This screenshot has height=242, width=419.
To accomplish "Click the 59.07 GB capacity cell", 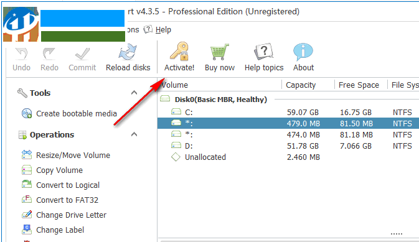I will (x=303, y=112).
